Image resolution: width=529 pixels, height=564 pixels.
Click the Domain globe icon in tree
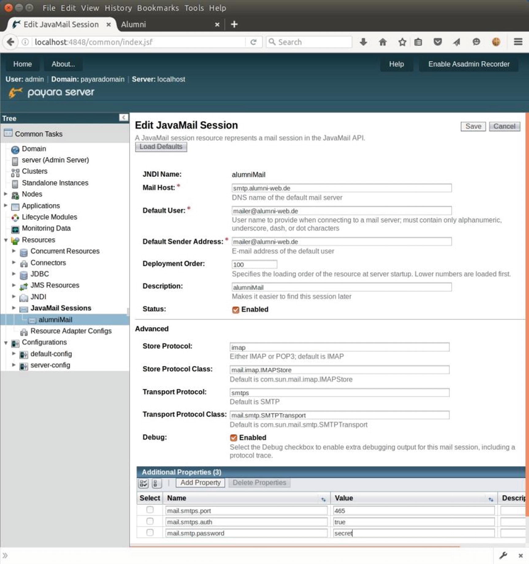coord(15,150)
